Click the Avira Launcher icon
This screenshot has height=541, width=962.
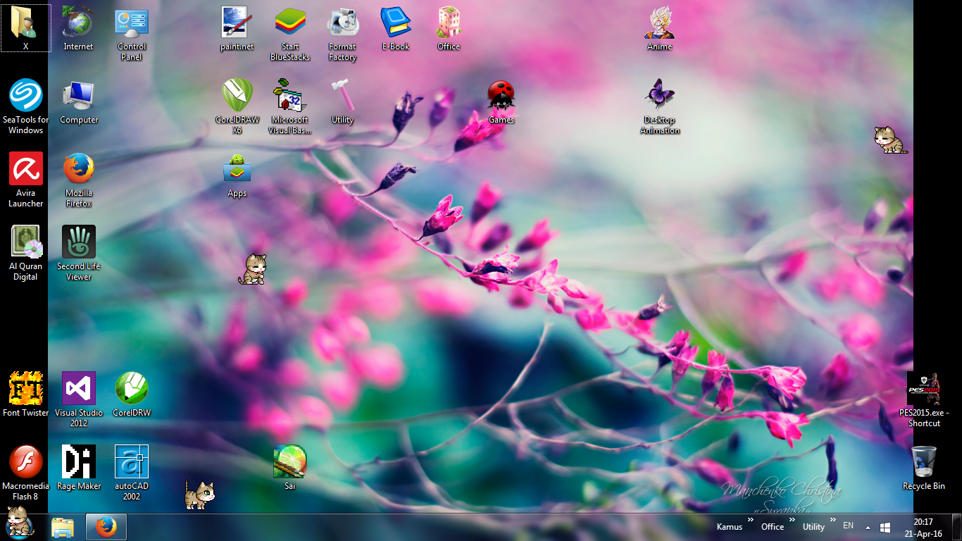pyautogui.click(x=26, y=169)
